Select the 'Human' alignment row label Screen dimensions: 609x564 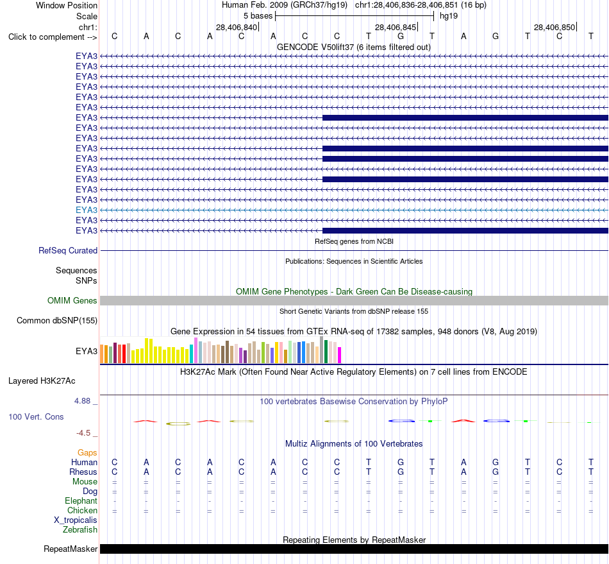(x=84, y=462)
